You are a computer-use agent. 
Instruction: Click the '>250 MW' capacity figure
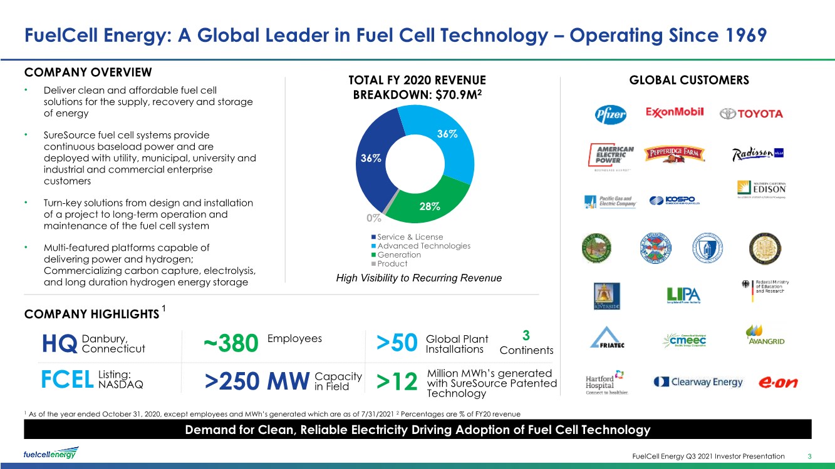point(257,381)
